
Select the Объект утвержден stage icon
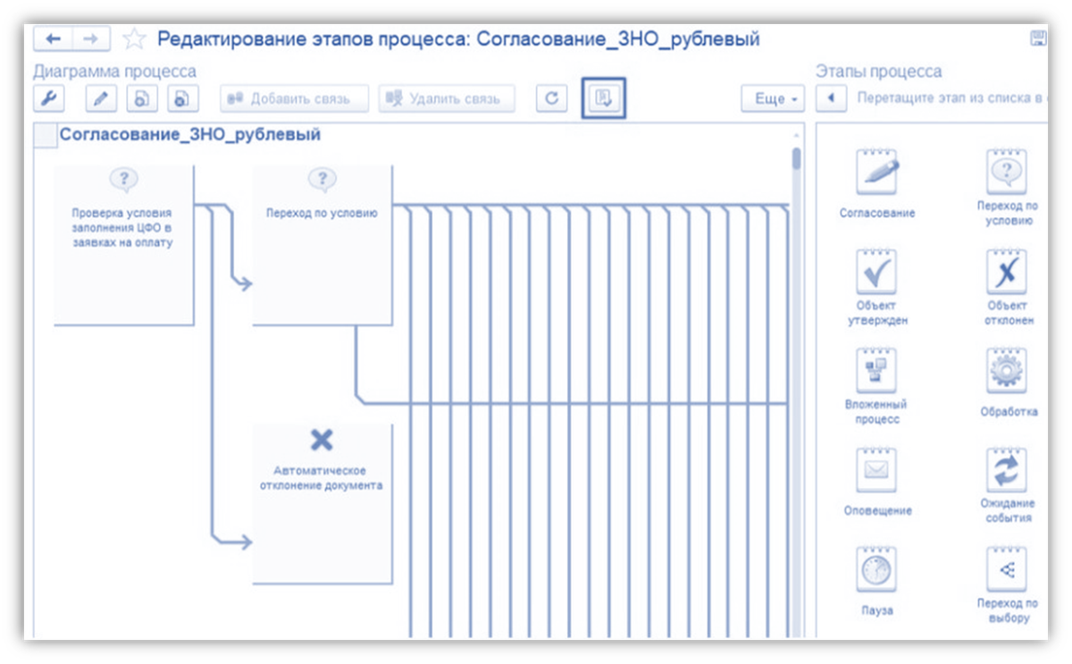pyautogui.click(x=875, y=271)
